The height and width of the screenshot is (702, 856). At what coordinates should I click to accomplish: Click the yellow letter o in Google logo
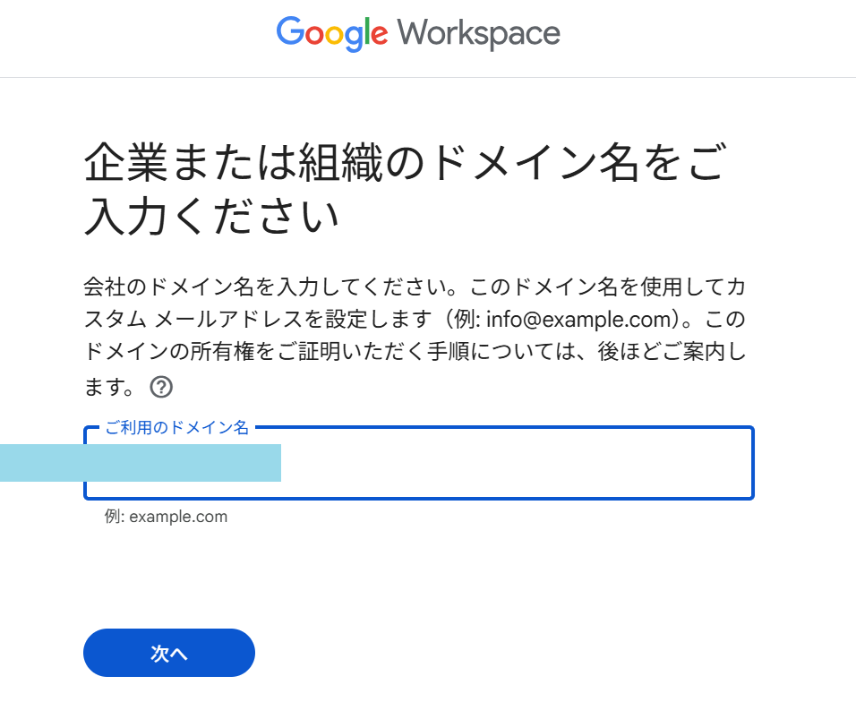click(x=332, y=36)
